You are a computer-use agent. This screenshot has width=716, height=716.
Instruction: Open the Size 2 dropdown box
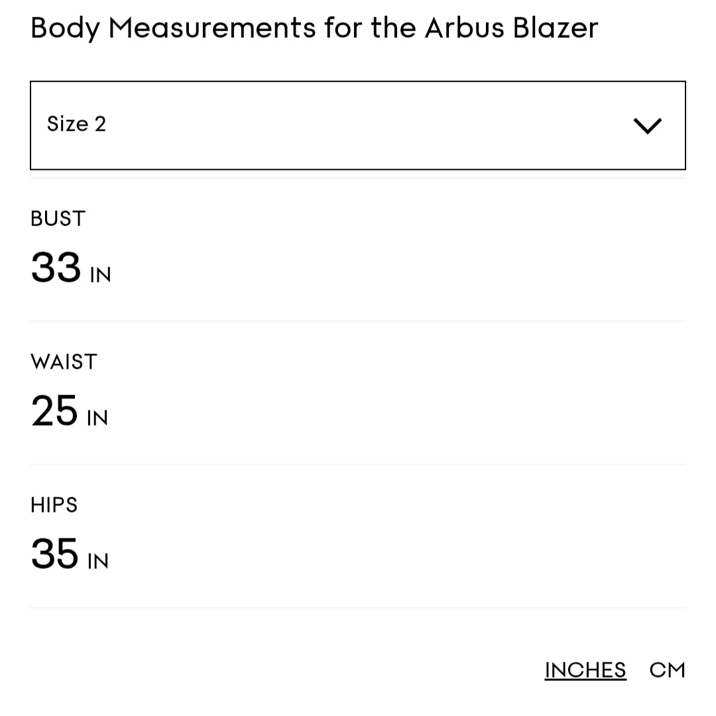[x=358, y=125]
